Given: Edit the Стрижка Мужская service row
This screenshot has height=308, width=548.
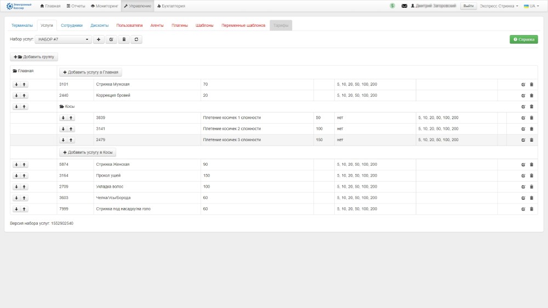Looking at the screenshot, I should tap(523, 84).
